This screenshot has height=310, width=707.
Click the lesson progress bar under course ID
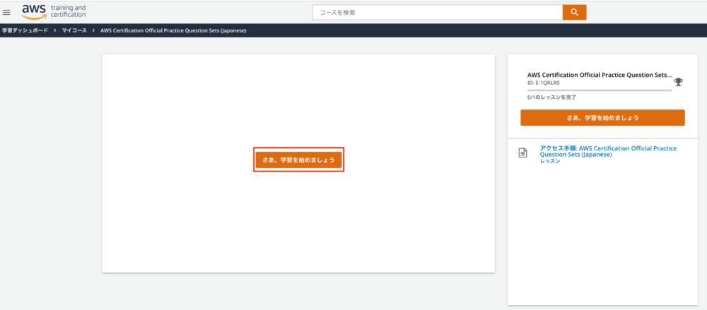[600, 90]
